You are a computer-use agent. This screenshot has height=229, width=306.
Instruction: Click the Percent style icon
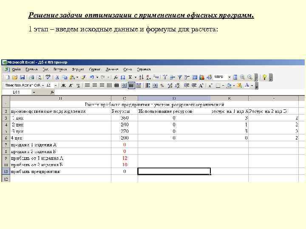point(162,85)
